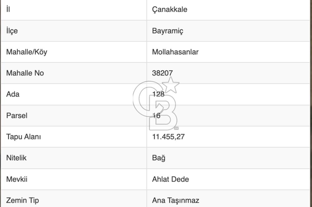Select the Ada value 128
The height and width of the screenshot is (207, 312).
coord(158,94)
